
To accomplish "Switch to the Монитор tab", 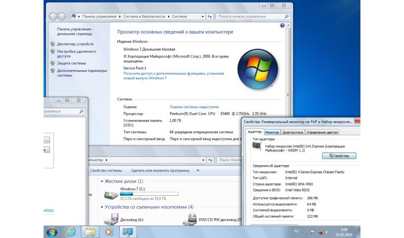I will click(x=272, y=132).
